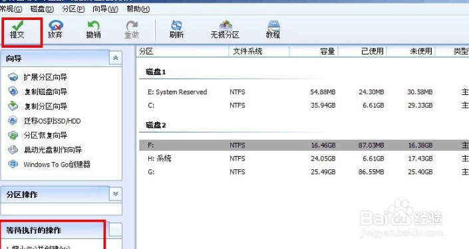Open the 分区(P) menu
This screenshot has height=249, width=469.
tap(73, 9)
